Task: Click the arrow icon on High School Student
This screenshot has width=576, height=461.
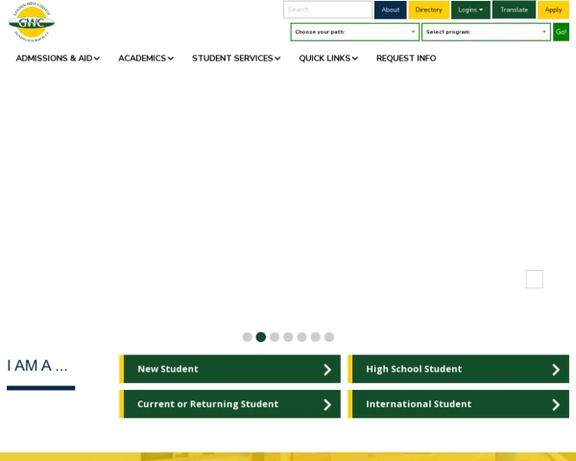Action: point(555,370)
